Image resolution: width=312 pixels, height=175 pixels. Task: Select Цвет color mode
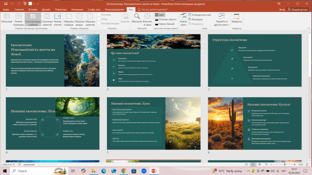click(x=160, y=15)
